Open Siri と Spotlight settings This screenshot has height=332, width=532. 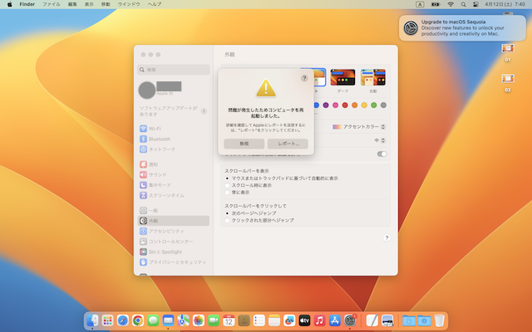coord(165,251)
